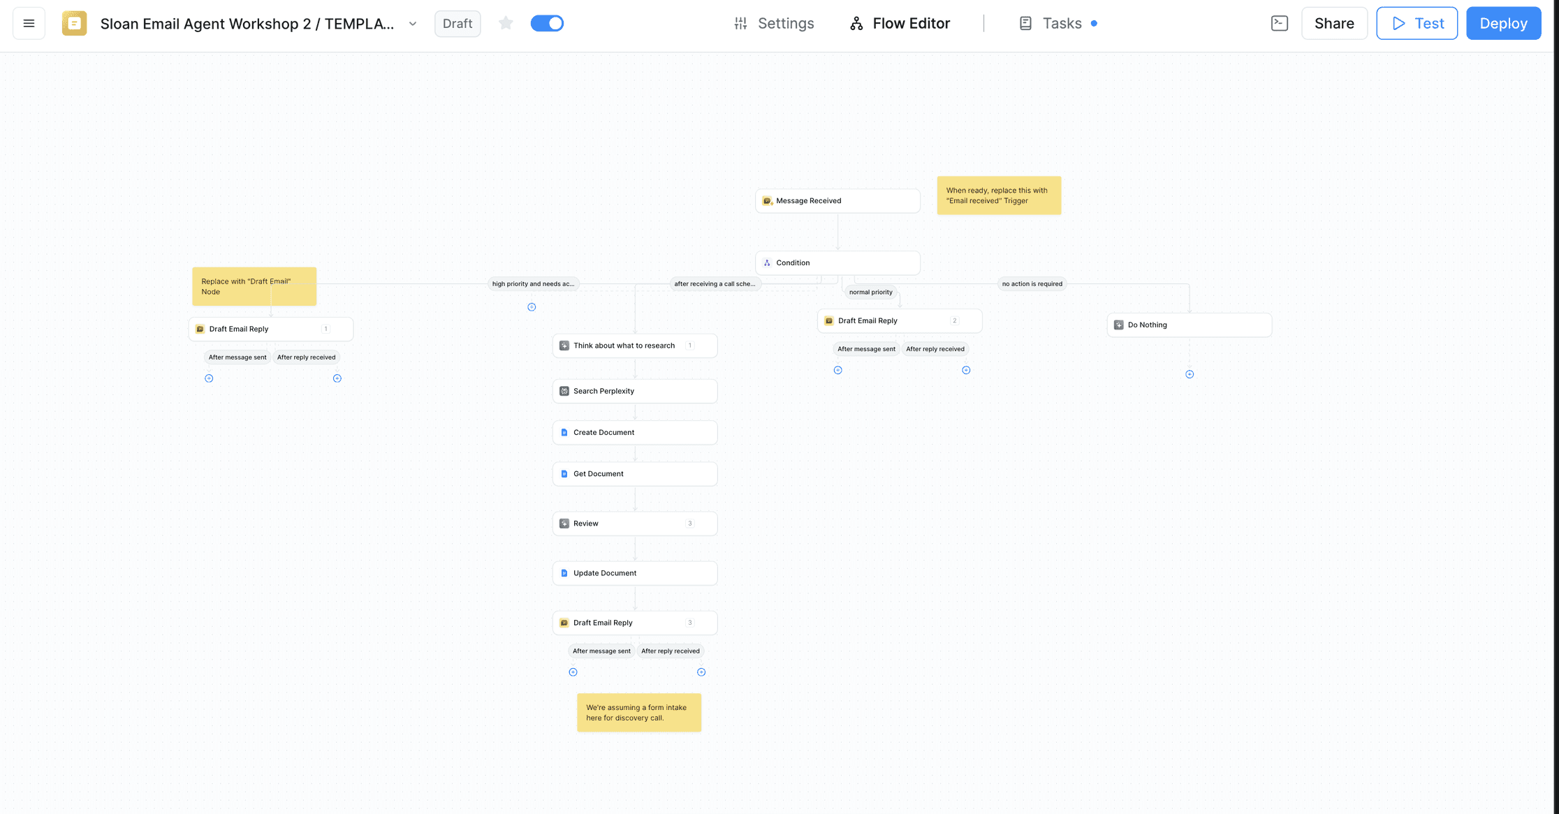Click the Deploy button
The width and height of the screenshot is (1559, 814).
pos(1503,23)
